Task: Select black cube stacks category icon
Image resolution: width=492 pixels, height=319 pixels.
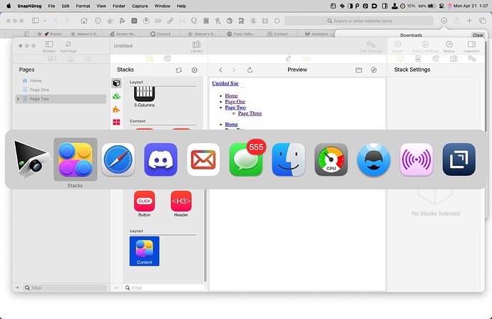Action: 116,83
